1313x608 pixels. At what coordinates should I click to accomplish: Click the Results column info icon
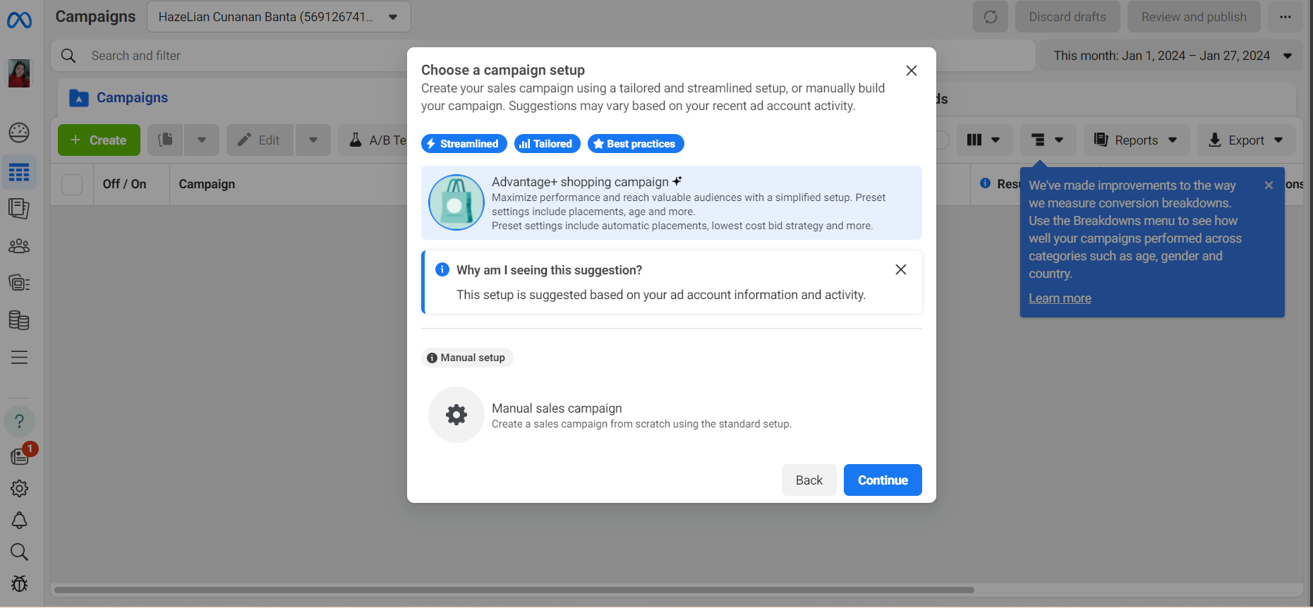(x=985, y=183)
